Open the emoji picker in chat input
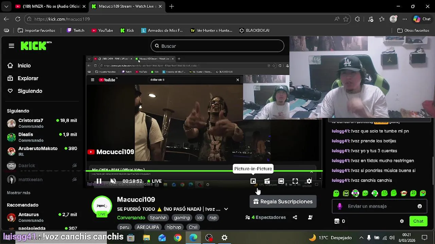Screen dimensions: 435x244 click(420, 206)
